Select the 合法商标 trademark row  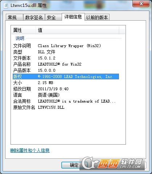pyautogui.click(x=66, y=101)
